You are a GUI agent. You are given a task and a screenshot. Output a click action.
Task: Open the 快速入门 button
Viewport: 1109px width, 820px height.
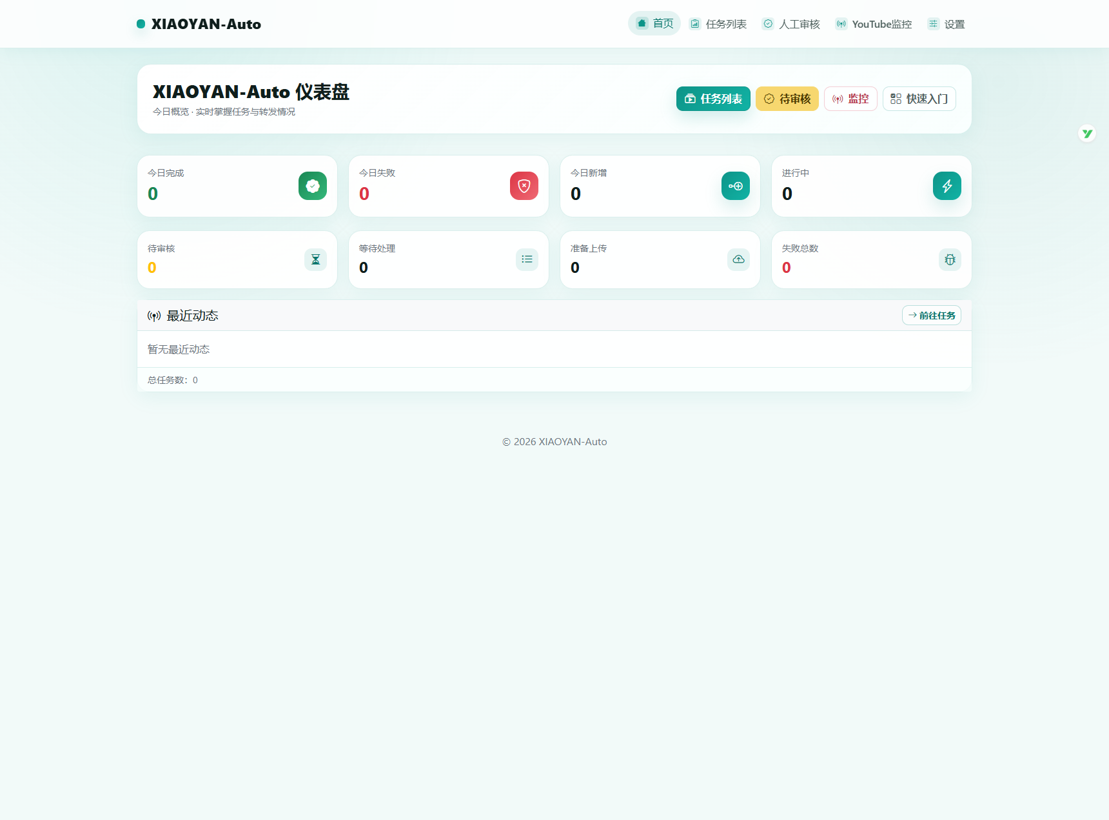pyautogui.click(x=919, y=99)
